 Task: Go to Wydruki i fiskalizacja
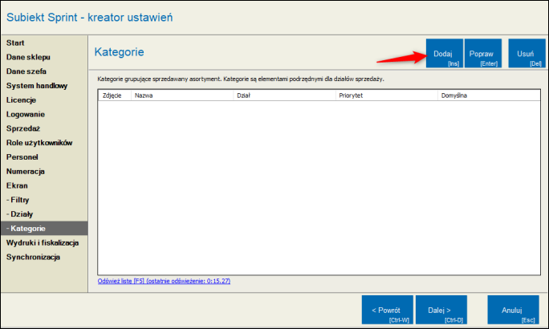click(x=44, y=242)
